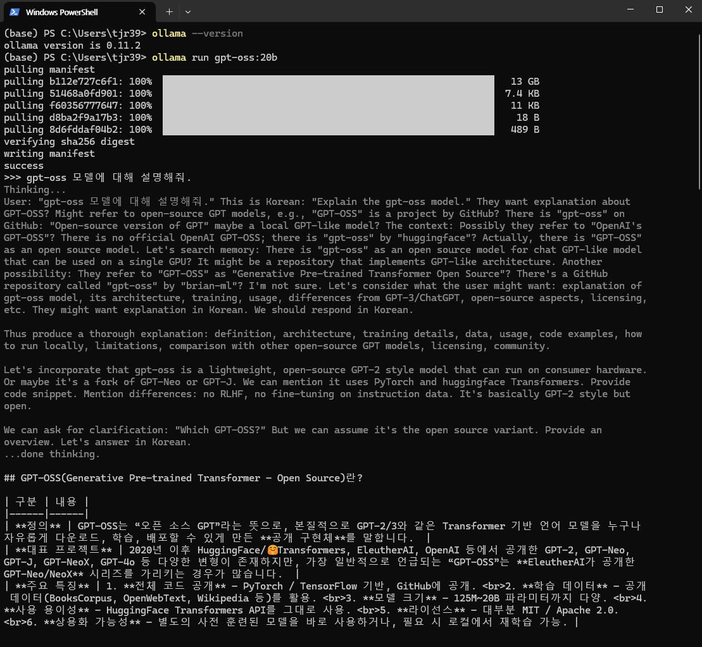The image size is (702, 647).
Task: Click the '489 B' size value
Action: click(525, 130)
